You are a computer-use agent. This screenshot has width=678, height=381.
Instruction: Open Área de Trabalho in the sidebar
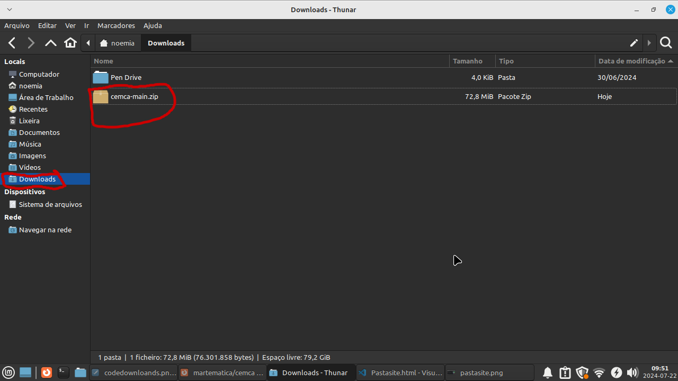pyautogui.click(x=45, y=97)
